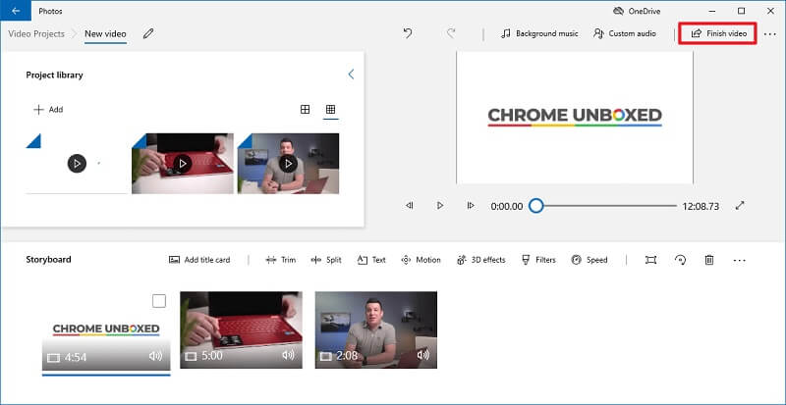Remove or show black bars icon
Image resolution: width=786 pixels, height=405 pixels.
pos(650,260)
